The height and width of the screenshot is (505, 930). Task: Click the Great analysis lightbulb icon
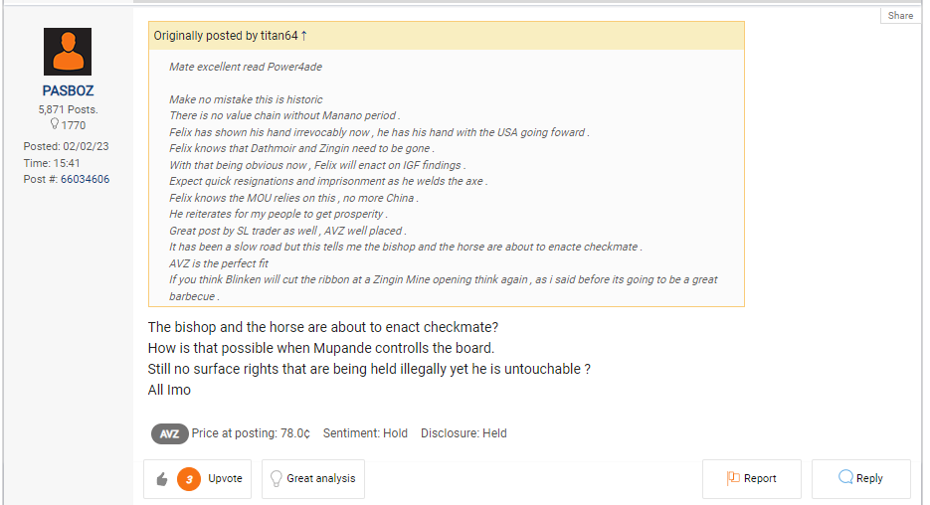pos(277,479)
